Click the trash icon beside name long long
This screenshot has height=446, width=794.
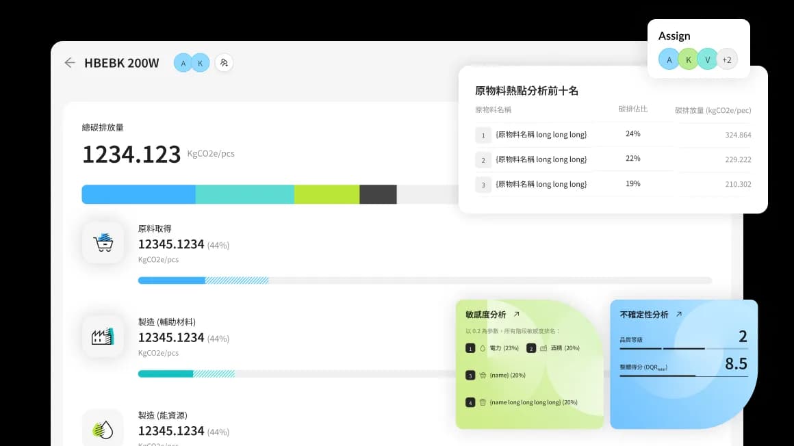coord(482,402)
